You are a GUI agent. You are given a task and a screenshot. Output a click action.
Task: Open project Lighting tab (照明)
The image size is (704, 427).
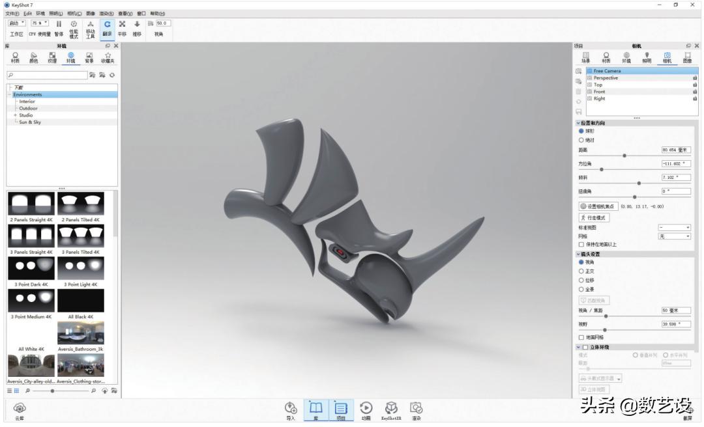[x=647, y=57]
